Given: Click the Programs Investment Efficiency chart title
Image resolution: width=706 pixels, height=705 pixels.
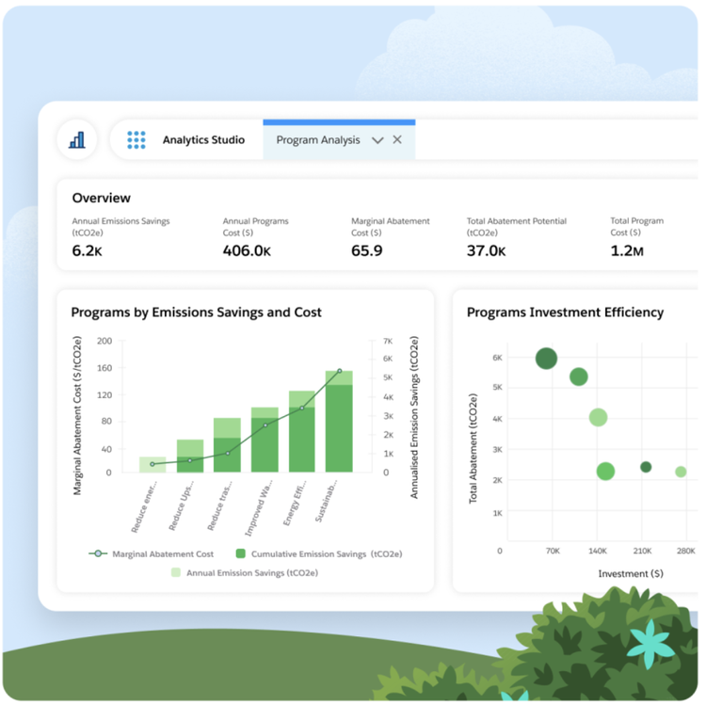Looking at the screenshot, I should (x=565, y=312).
